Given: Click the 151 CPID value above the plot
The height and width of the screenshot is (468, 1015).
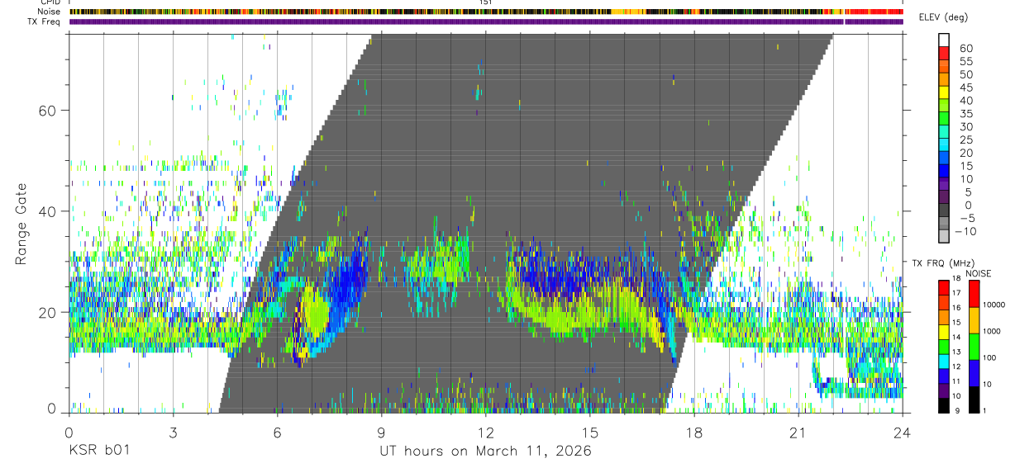Looking at the screenshot, I should 485,2.
